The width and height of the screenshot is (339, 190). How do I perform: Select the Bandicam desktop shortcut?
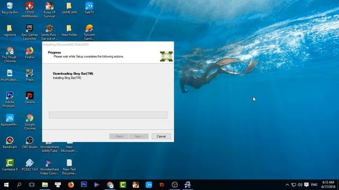10,142
